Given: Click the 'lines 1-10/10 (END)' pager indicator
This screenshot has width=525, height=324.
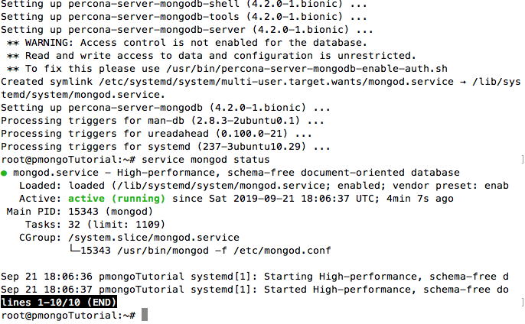Looking at the screenshot, I should (x=59, y=303).
